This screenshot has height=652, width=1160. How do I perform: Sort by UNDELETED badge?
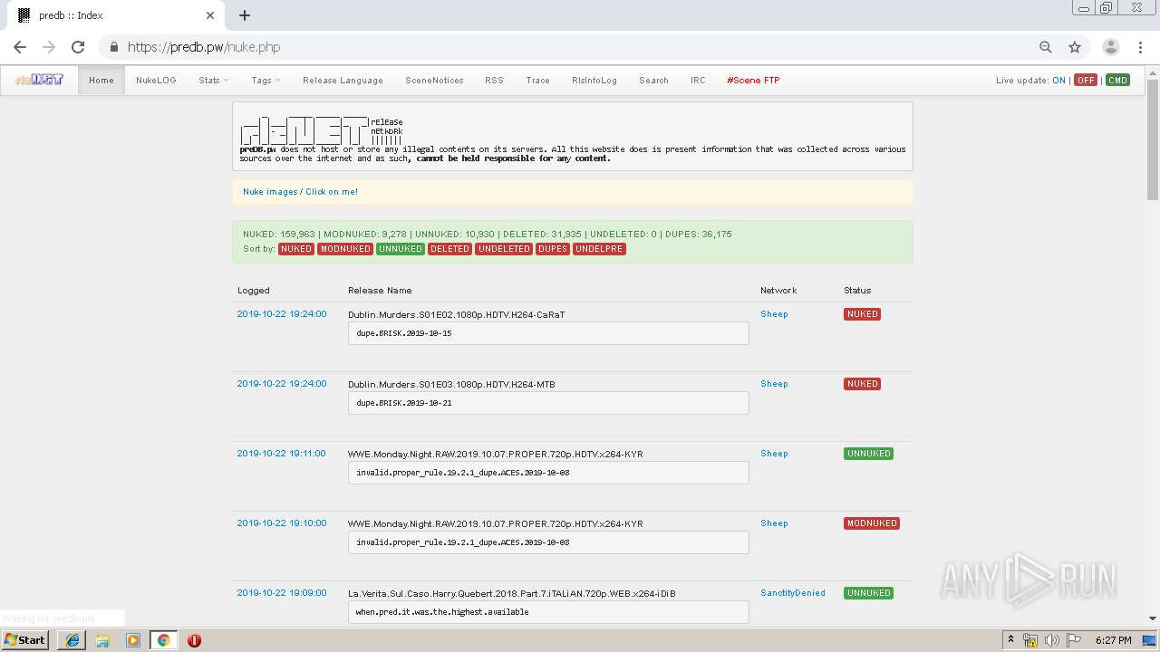[x=504, y=249]
